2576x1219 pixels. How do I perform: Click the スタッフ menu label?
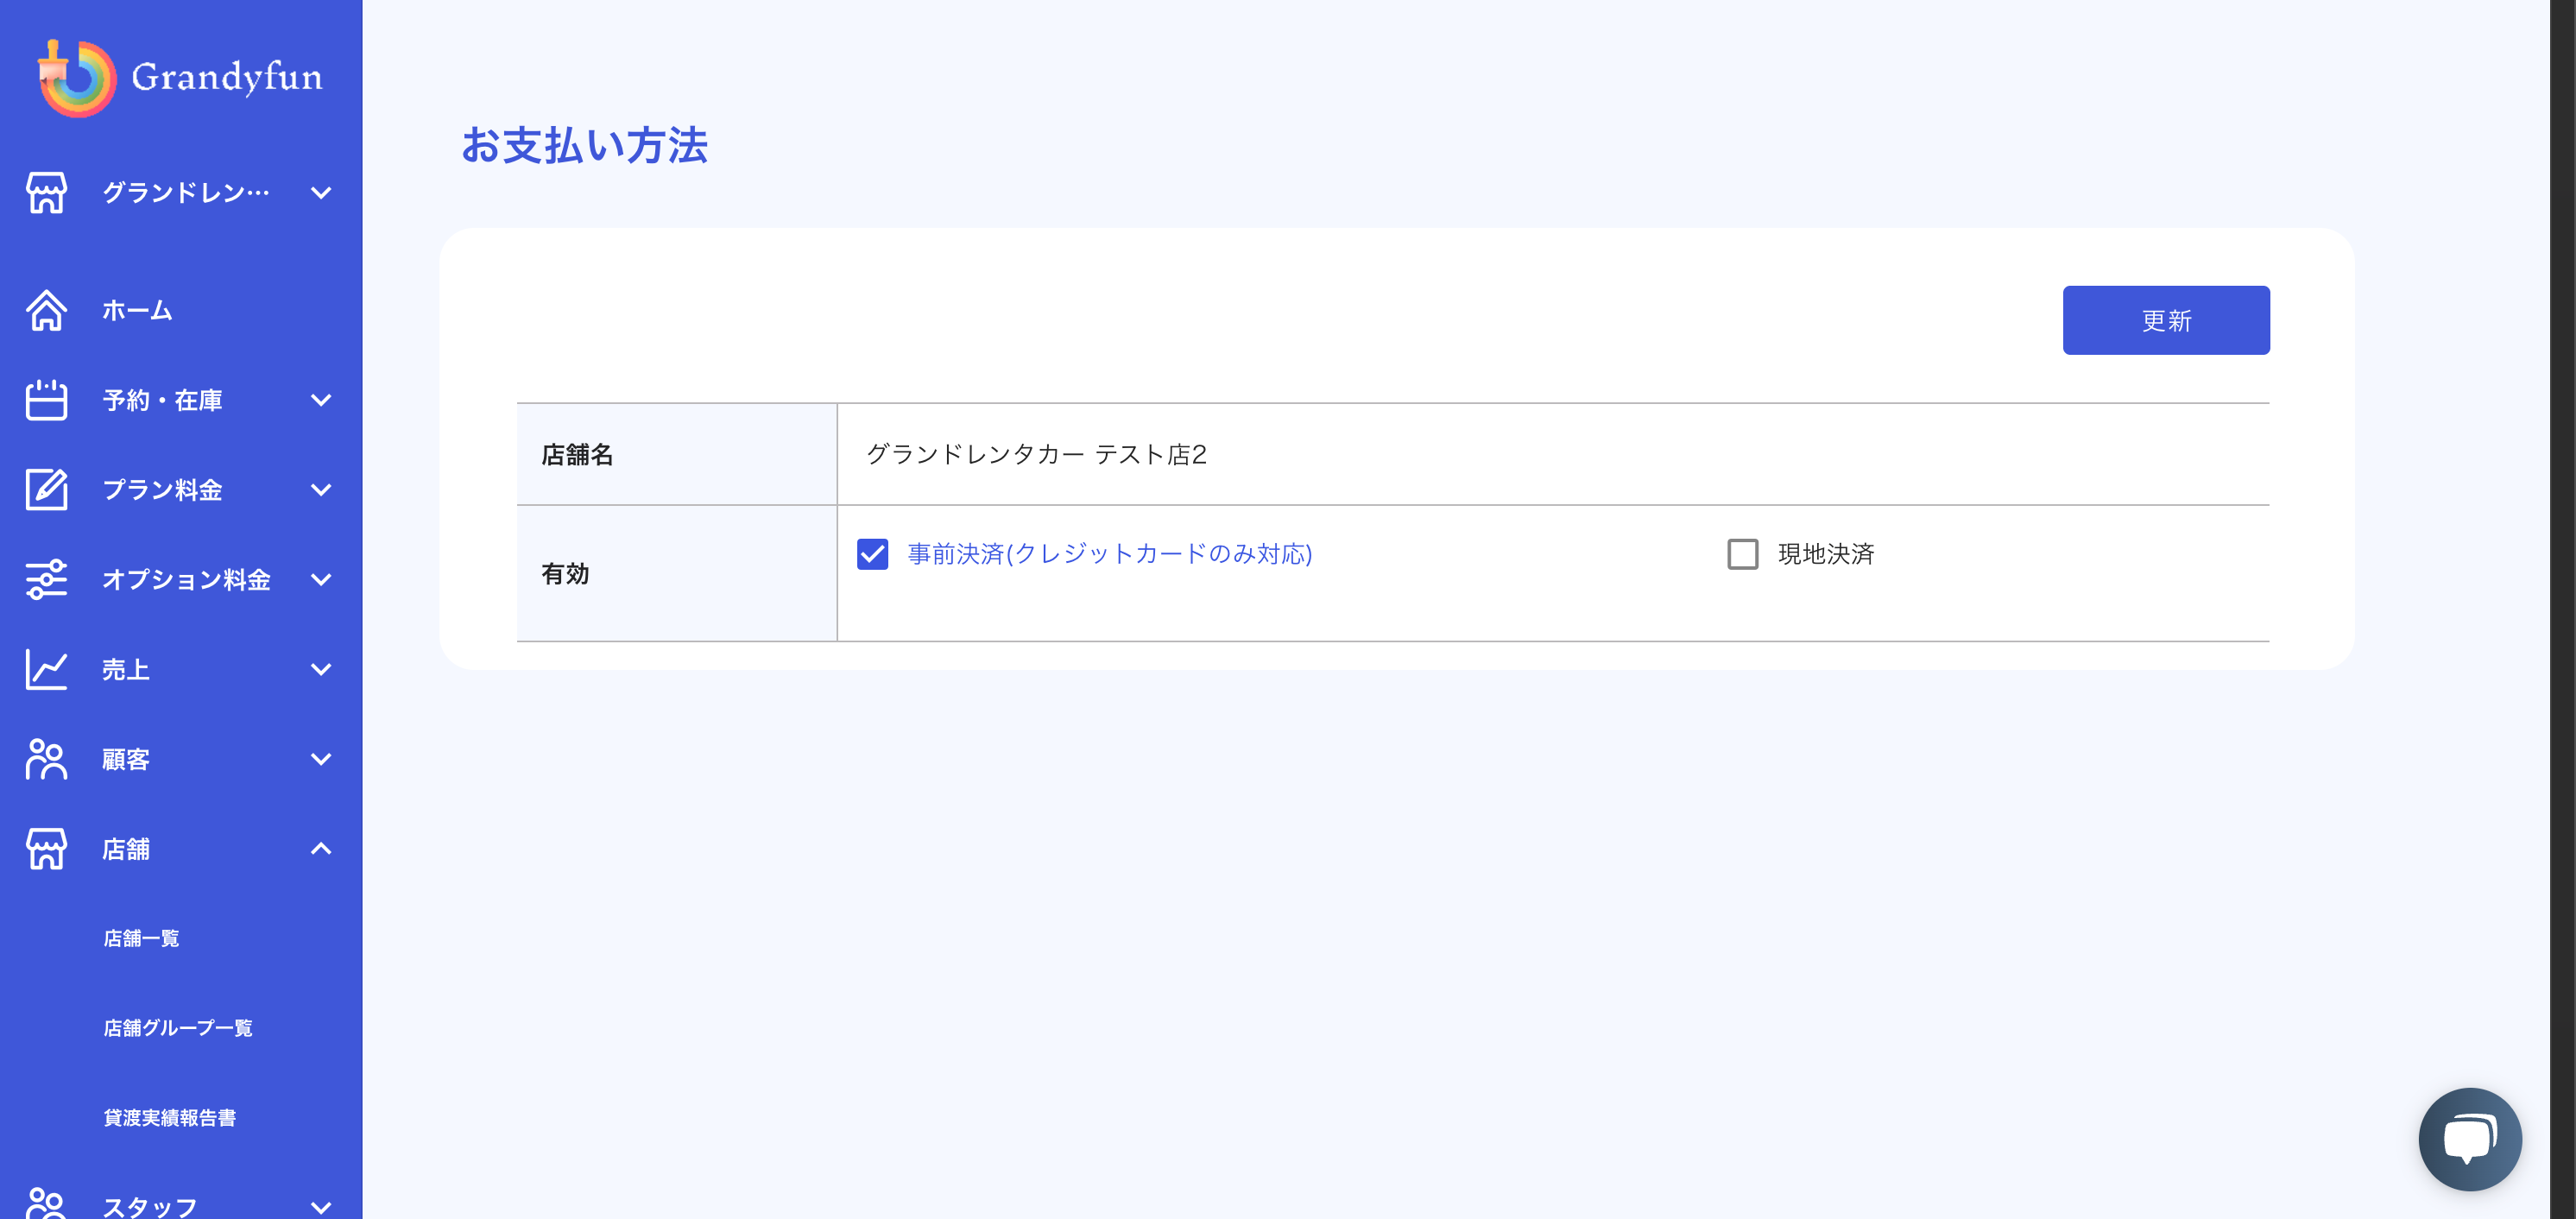[150, 1207]
